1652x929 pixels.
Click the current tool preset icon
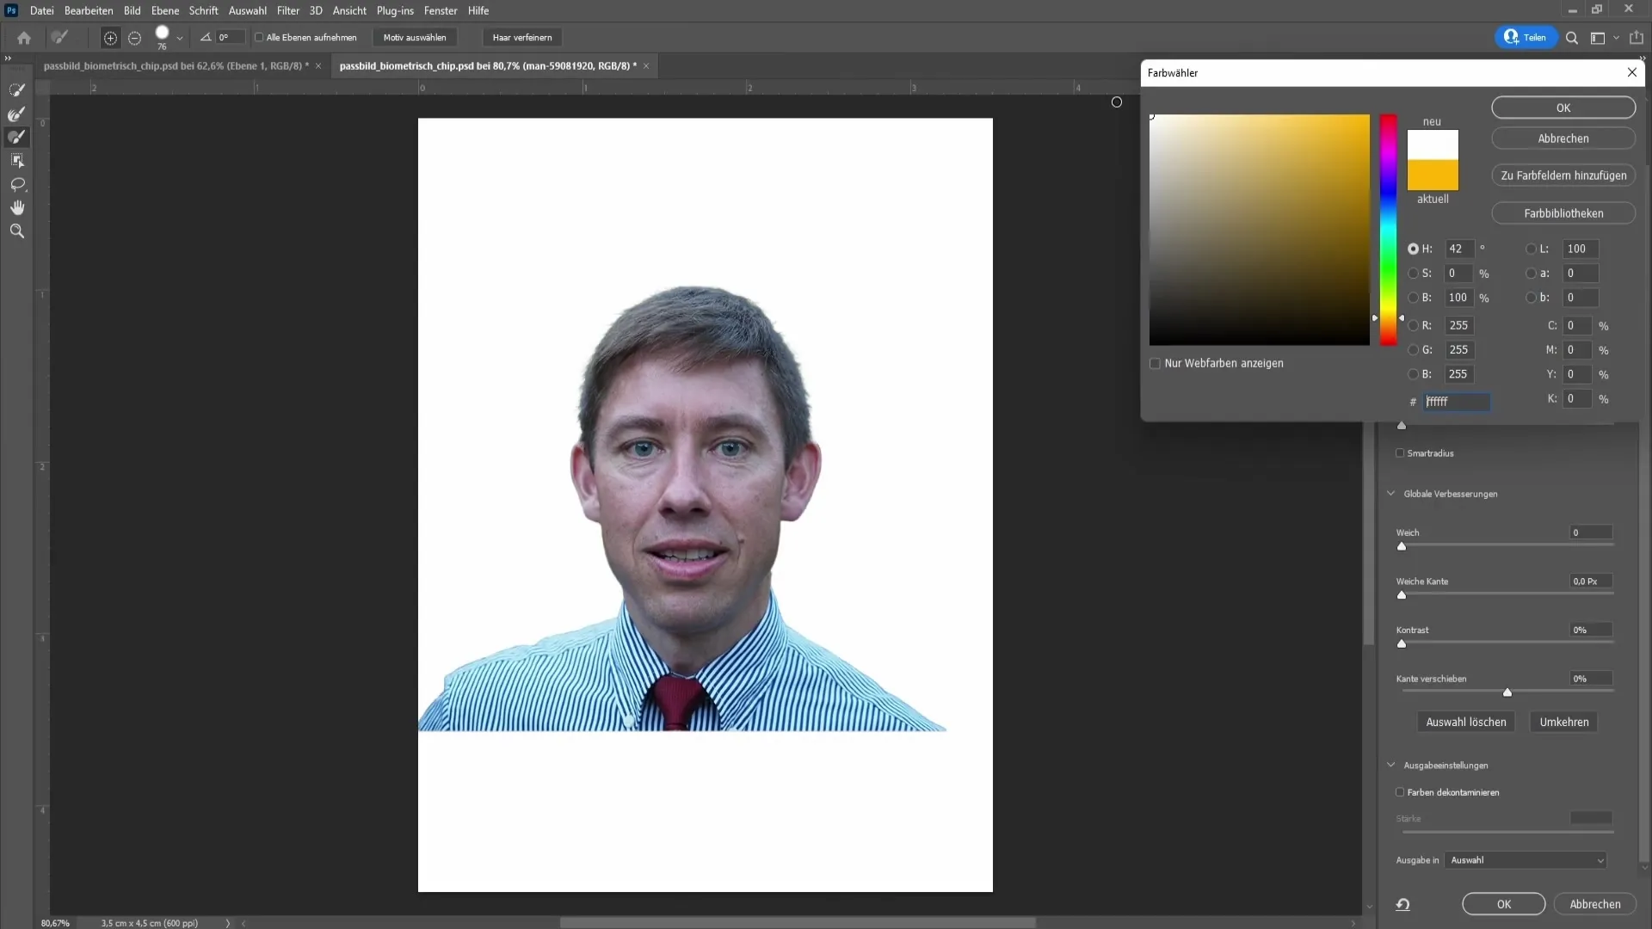[x=59, y=38]
